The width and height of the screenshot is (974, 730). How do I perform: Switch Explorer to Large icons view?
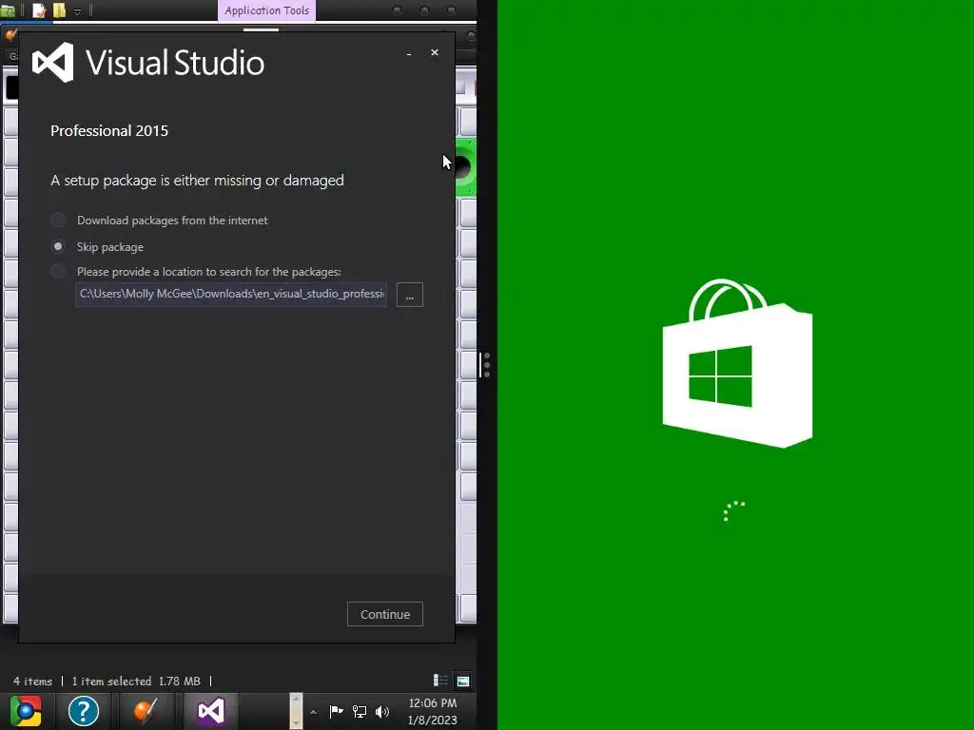pyautogui.click(x=463, y=681)
